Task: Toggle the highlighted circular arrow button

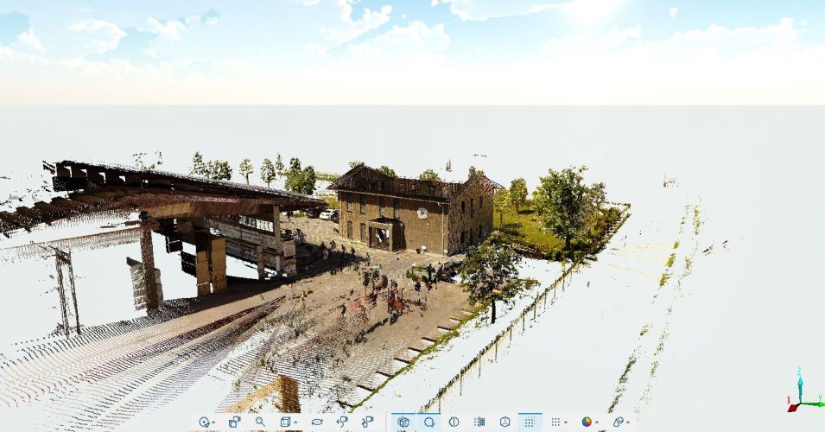Action: pyautogui.click(x=428, y=422)
